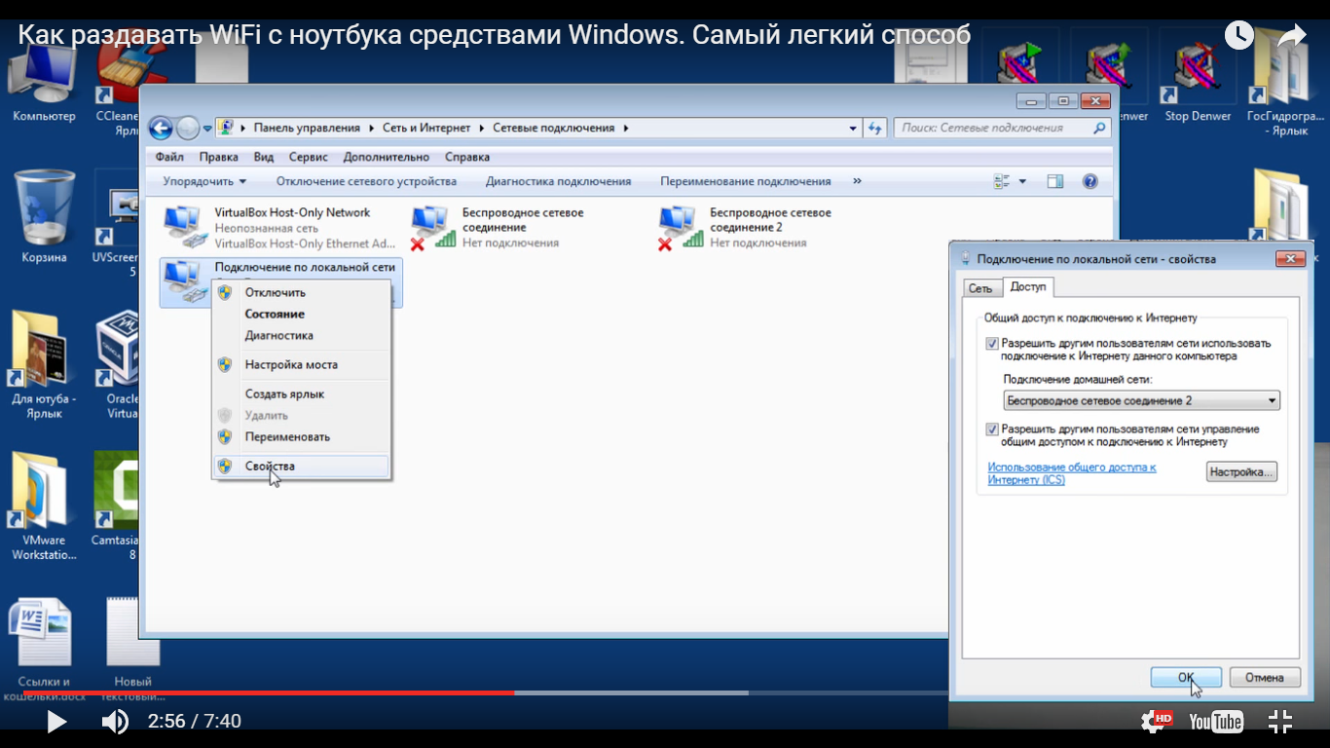
Task: Open the Дополнительно menu
Action: coord(387,157)
